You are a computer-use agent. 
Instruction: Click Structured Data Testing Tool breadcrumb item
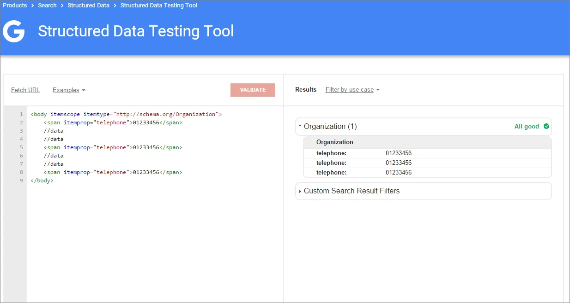point(158,6)
